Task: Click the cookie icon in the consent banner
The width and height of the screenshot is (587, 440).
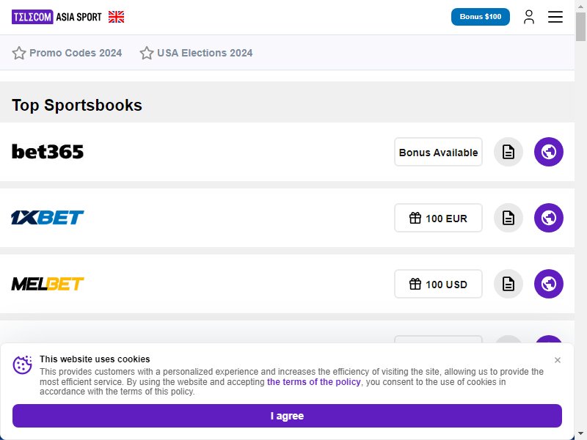Action: (23, 364)
